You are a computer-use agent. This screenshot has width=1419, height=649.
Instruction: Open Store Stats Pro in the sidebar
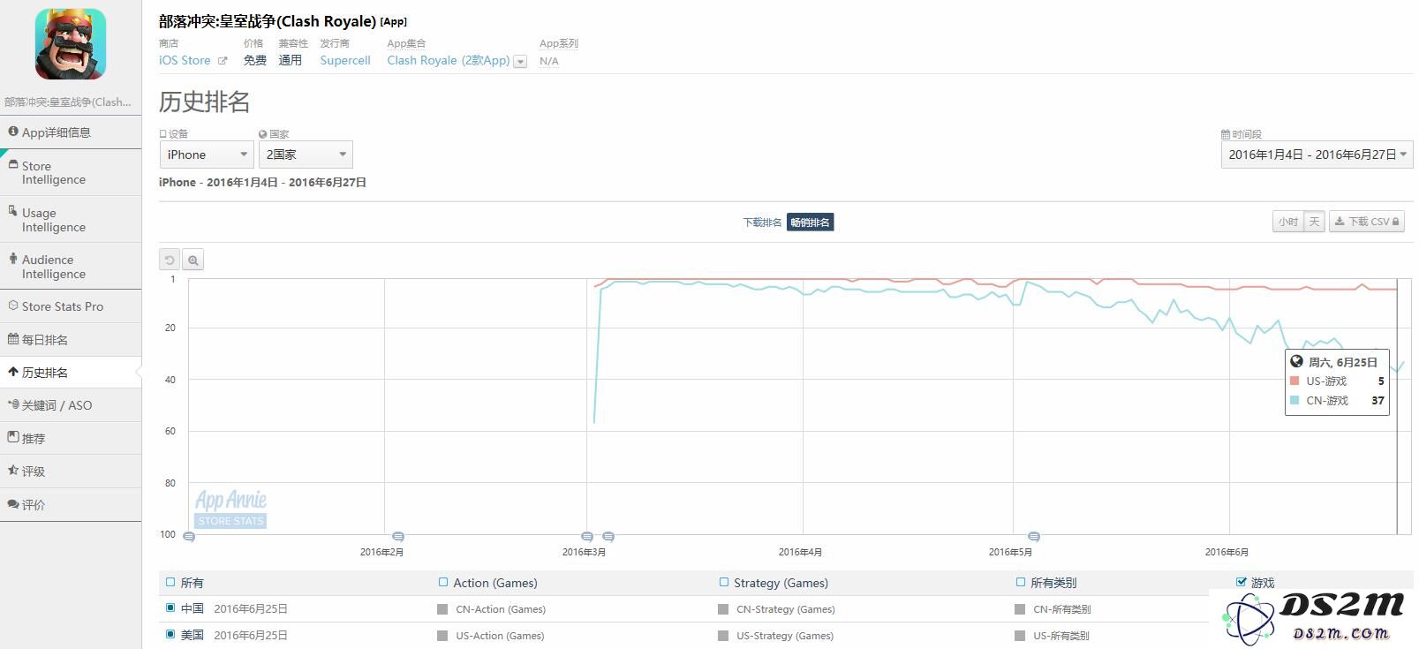click(71, 306)
